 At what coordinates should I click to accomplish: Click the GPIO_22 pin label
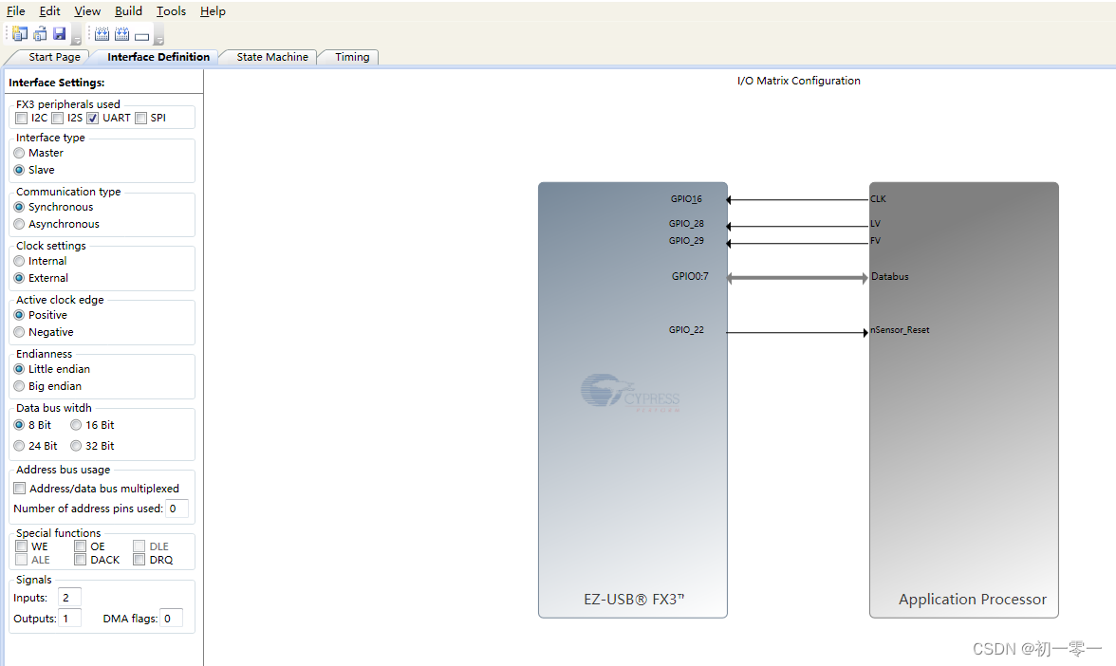(686, 329)
